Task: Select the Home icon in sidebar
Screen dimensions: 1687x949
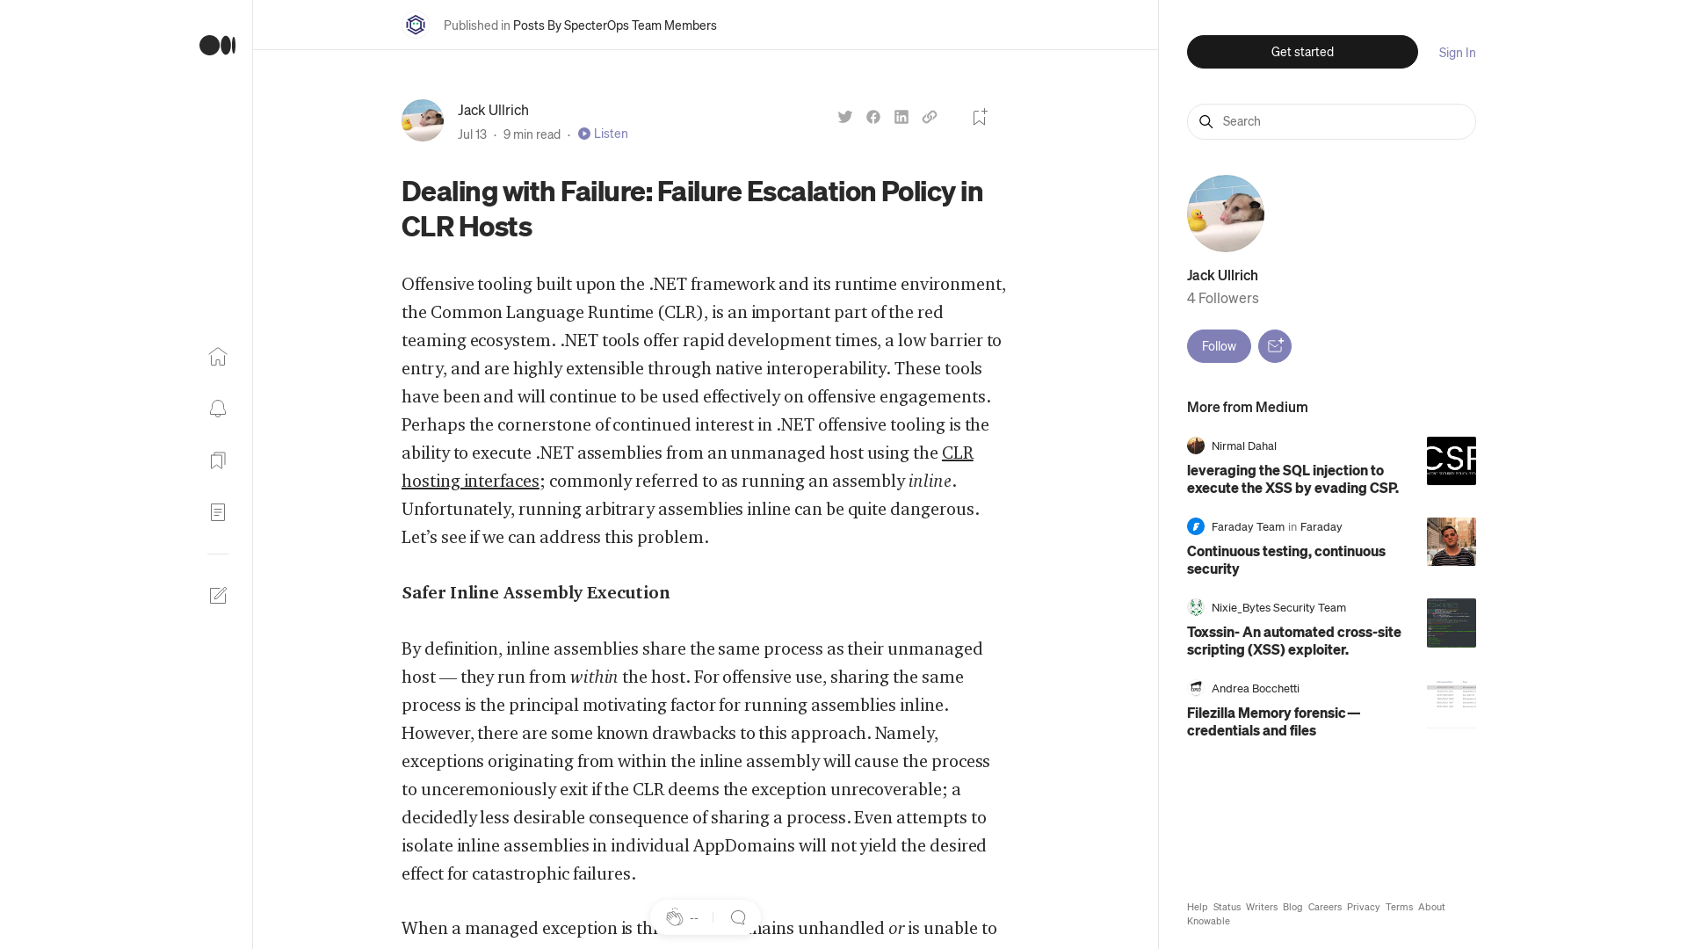Action: click(x=217, y=357)
